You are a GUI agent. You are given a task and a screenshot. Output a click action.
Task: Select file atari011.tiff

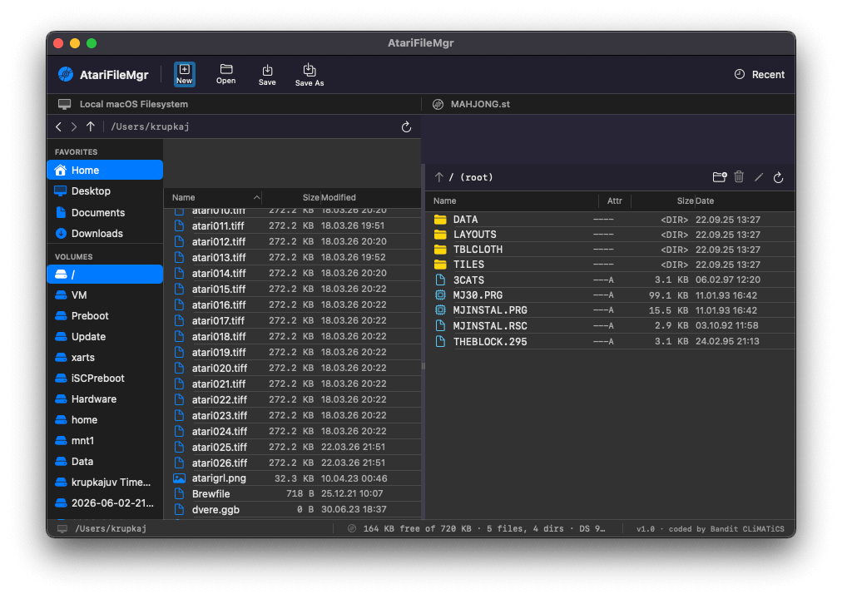(x=293, y=226)
